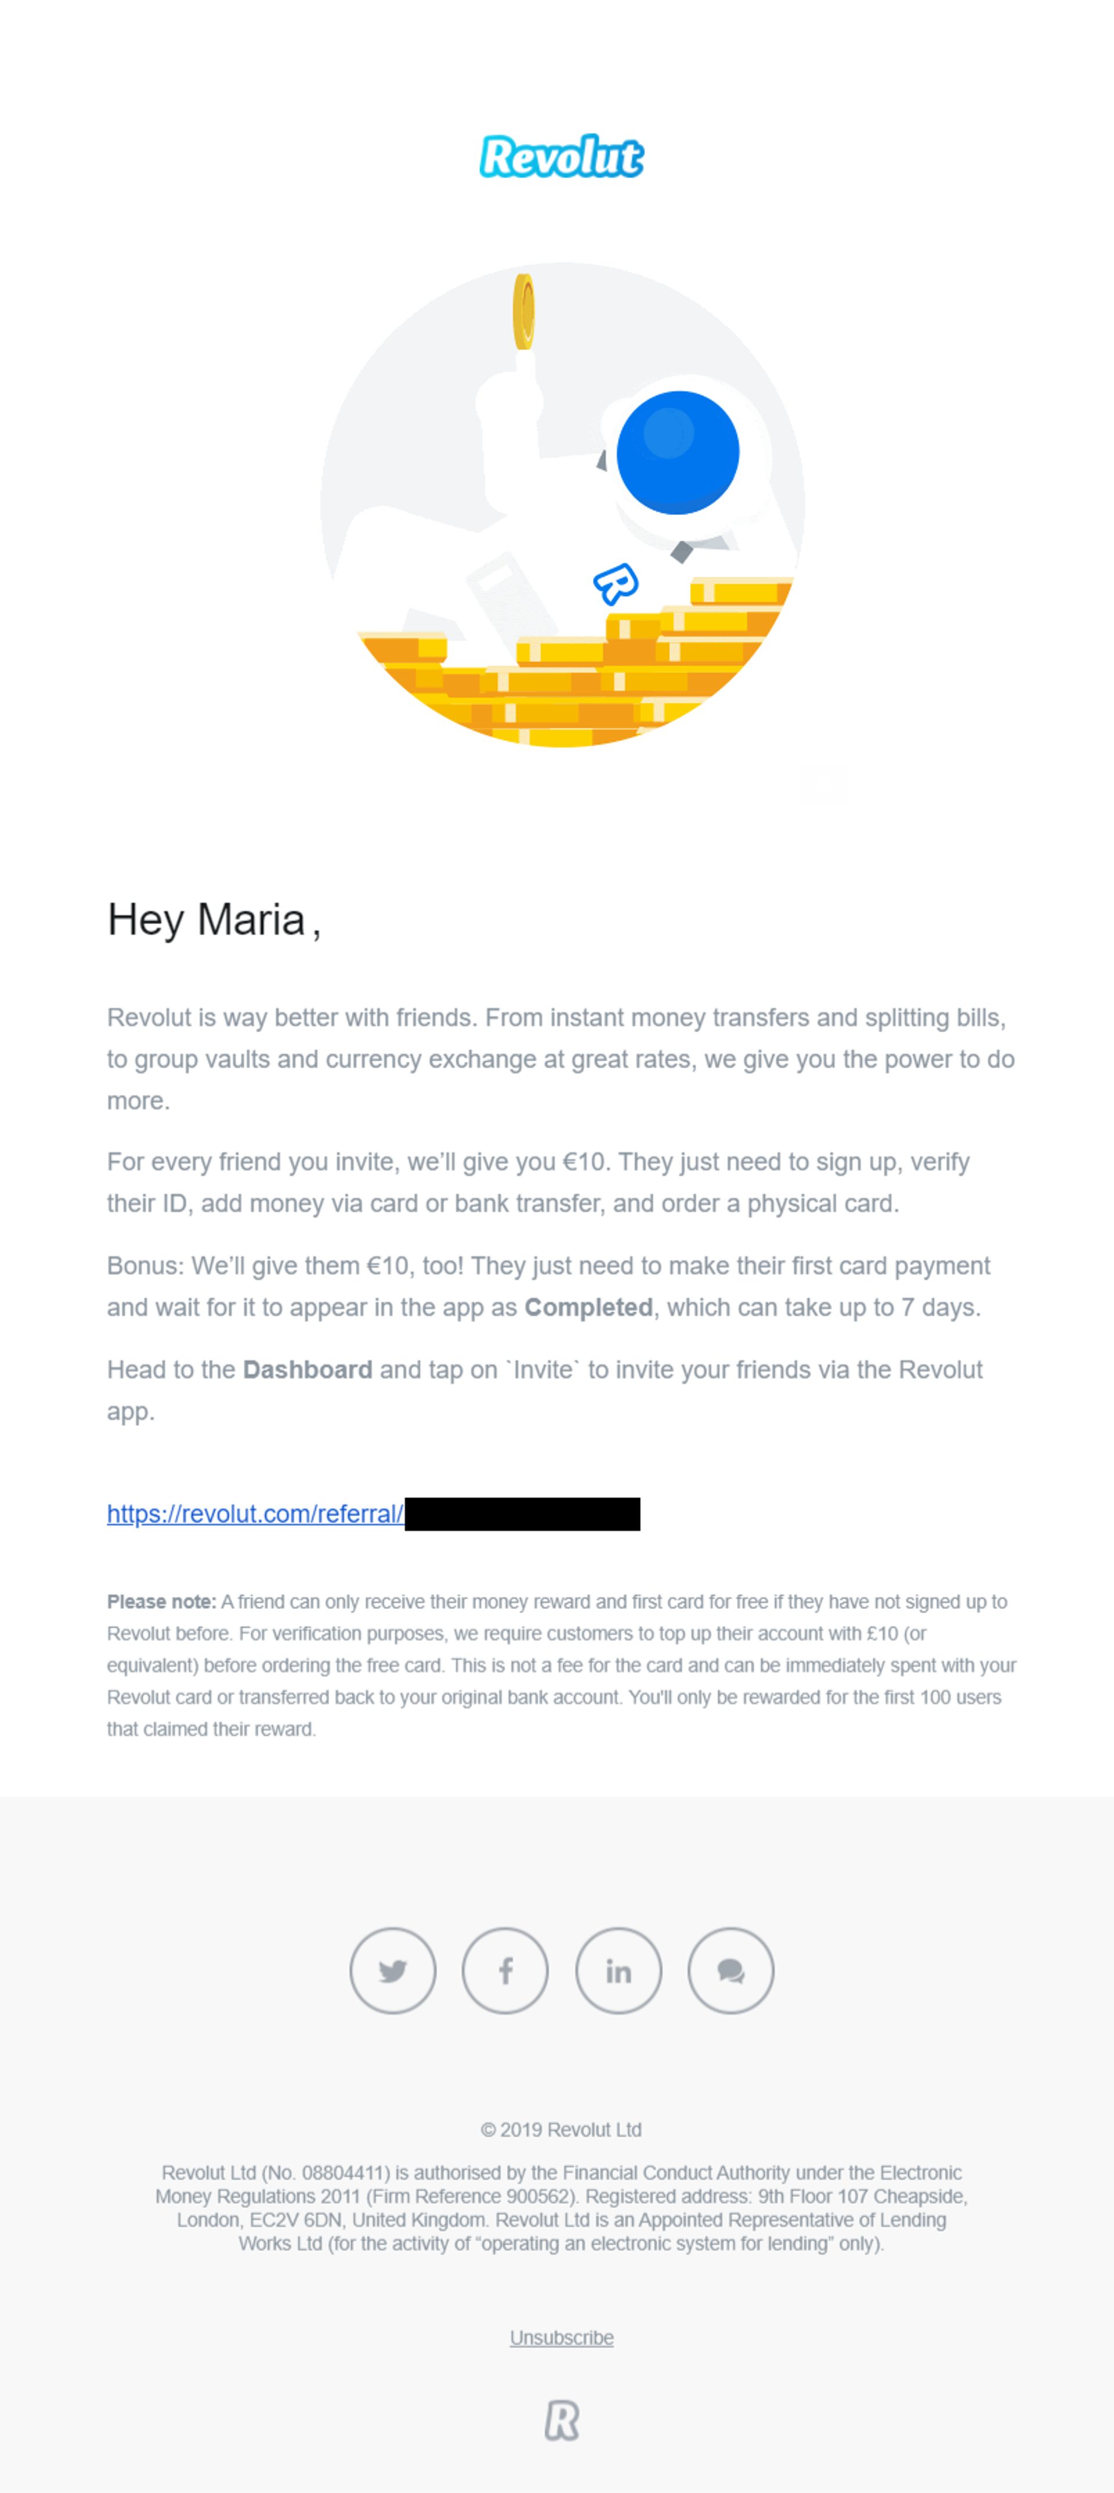Viewport: 1114px width, 2493px height.
Task: Click the "Hey Maria" greeting heading
Action: [x=213, y=920]
